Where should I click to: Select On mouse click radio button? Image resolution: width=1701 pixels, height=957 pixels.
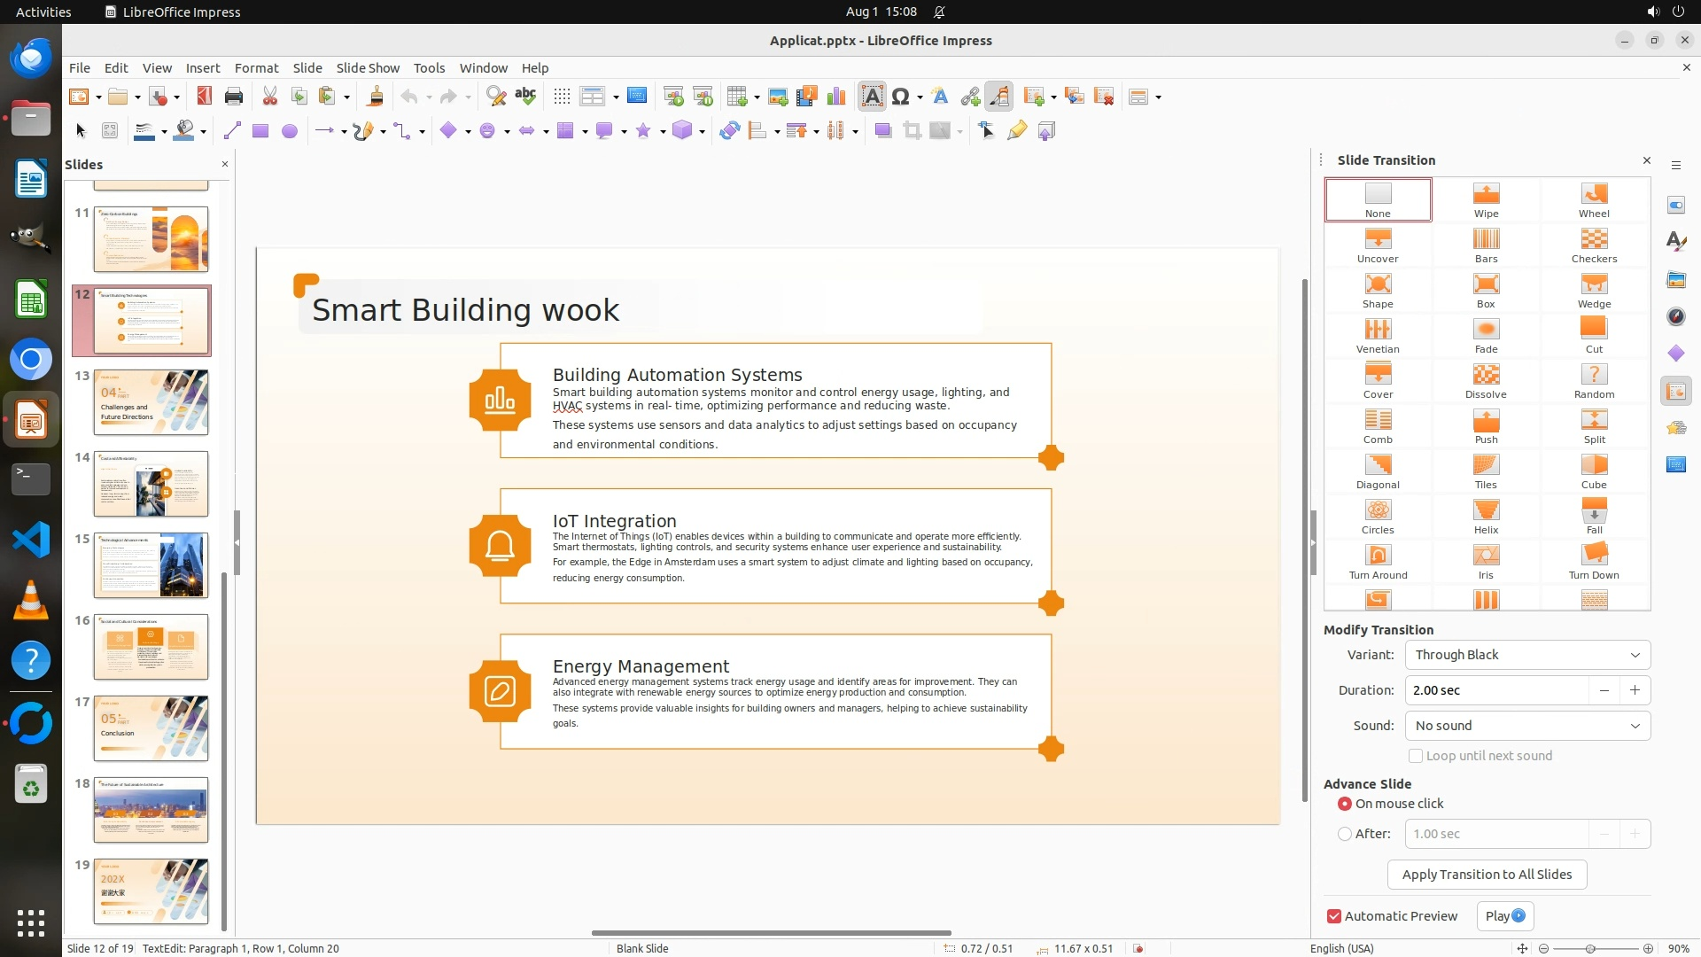point(1345,804)
